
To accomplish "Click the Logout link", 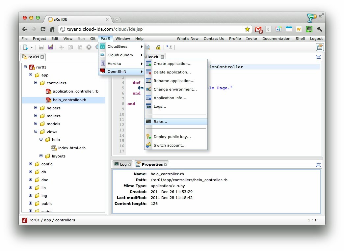I will click(316, 39).
